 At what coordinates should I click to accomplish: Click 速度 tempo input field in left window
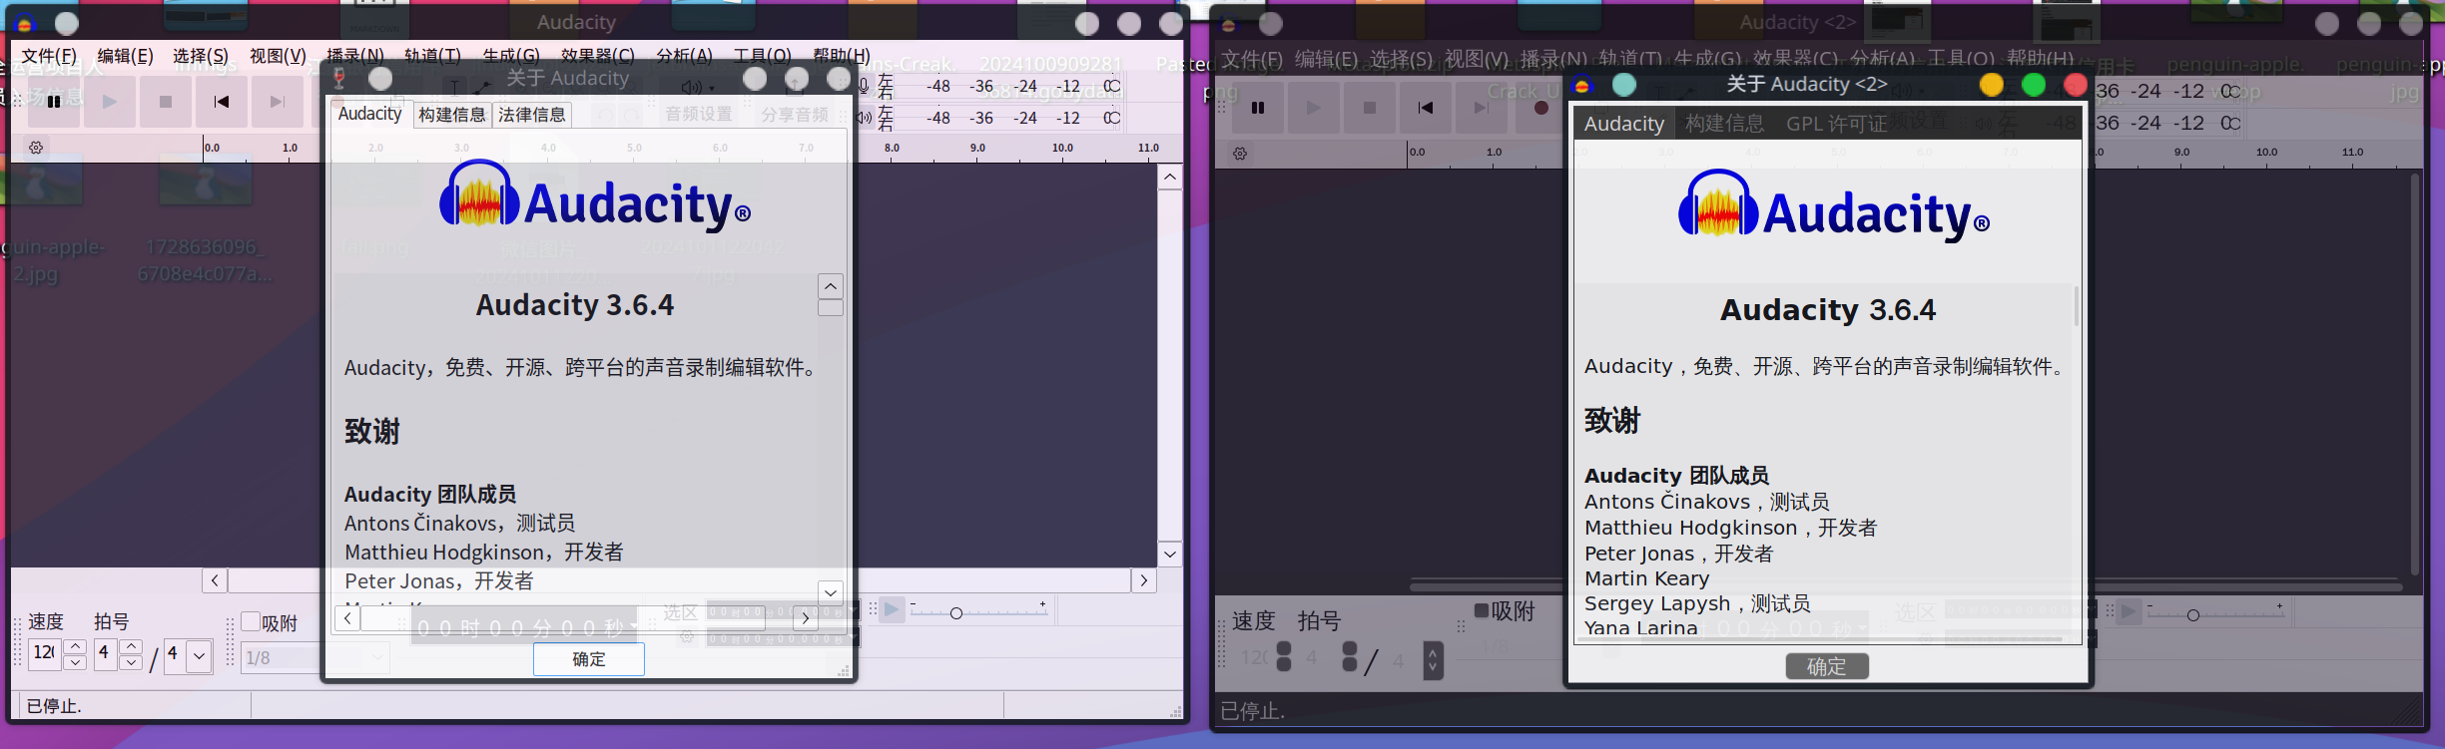(45, 654)
